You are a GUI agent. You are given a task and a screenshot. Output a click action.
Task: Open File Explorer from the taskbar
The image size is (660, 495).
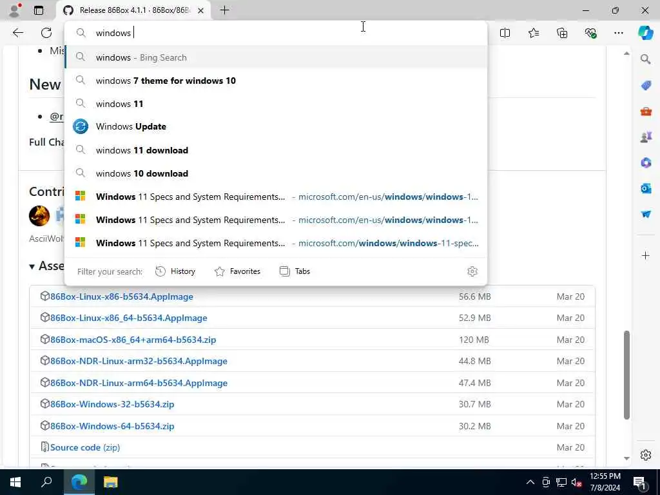coord(110,482)
